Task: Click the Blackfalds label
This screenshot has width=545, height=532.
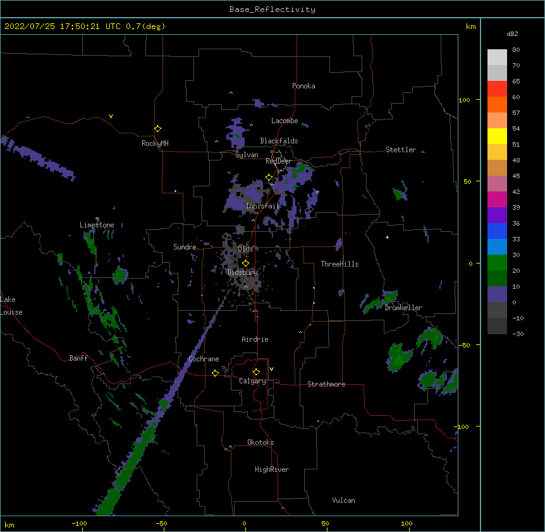Action: point(279,141)
